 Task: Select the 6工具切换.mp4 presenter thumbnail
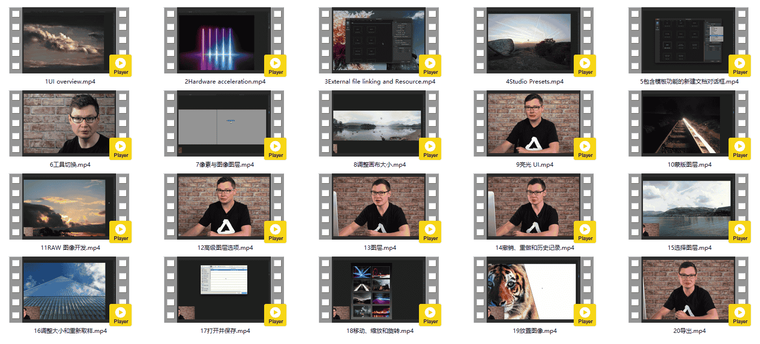pyautogui.click(x=69, y=124)
